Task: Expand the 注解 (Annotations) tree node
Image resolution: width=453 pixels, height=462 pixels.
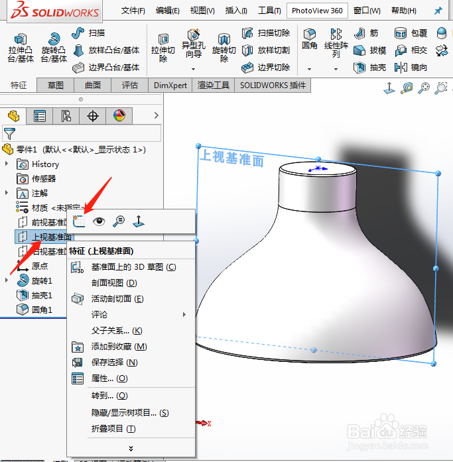Action: pyautogui.click(x=7, y=192)
